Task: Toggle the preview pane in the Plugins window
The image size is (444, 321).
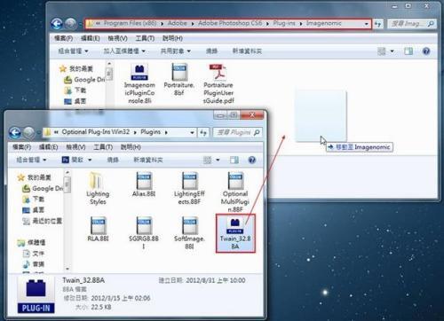Action: 234,160
